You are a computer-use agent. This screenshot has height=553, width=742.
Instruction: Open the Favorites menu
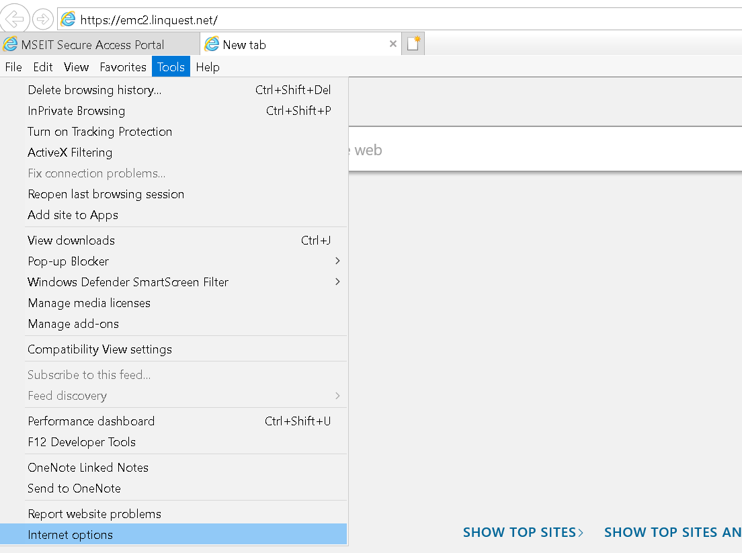click(123, 67)
